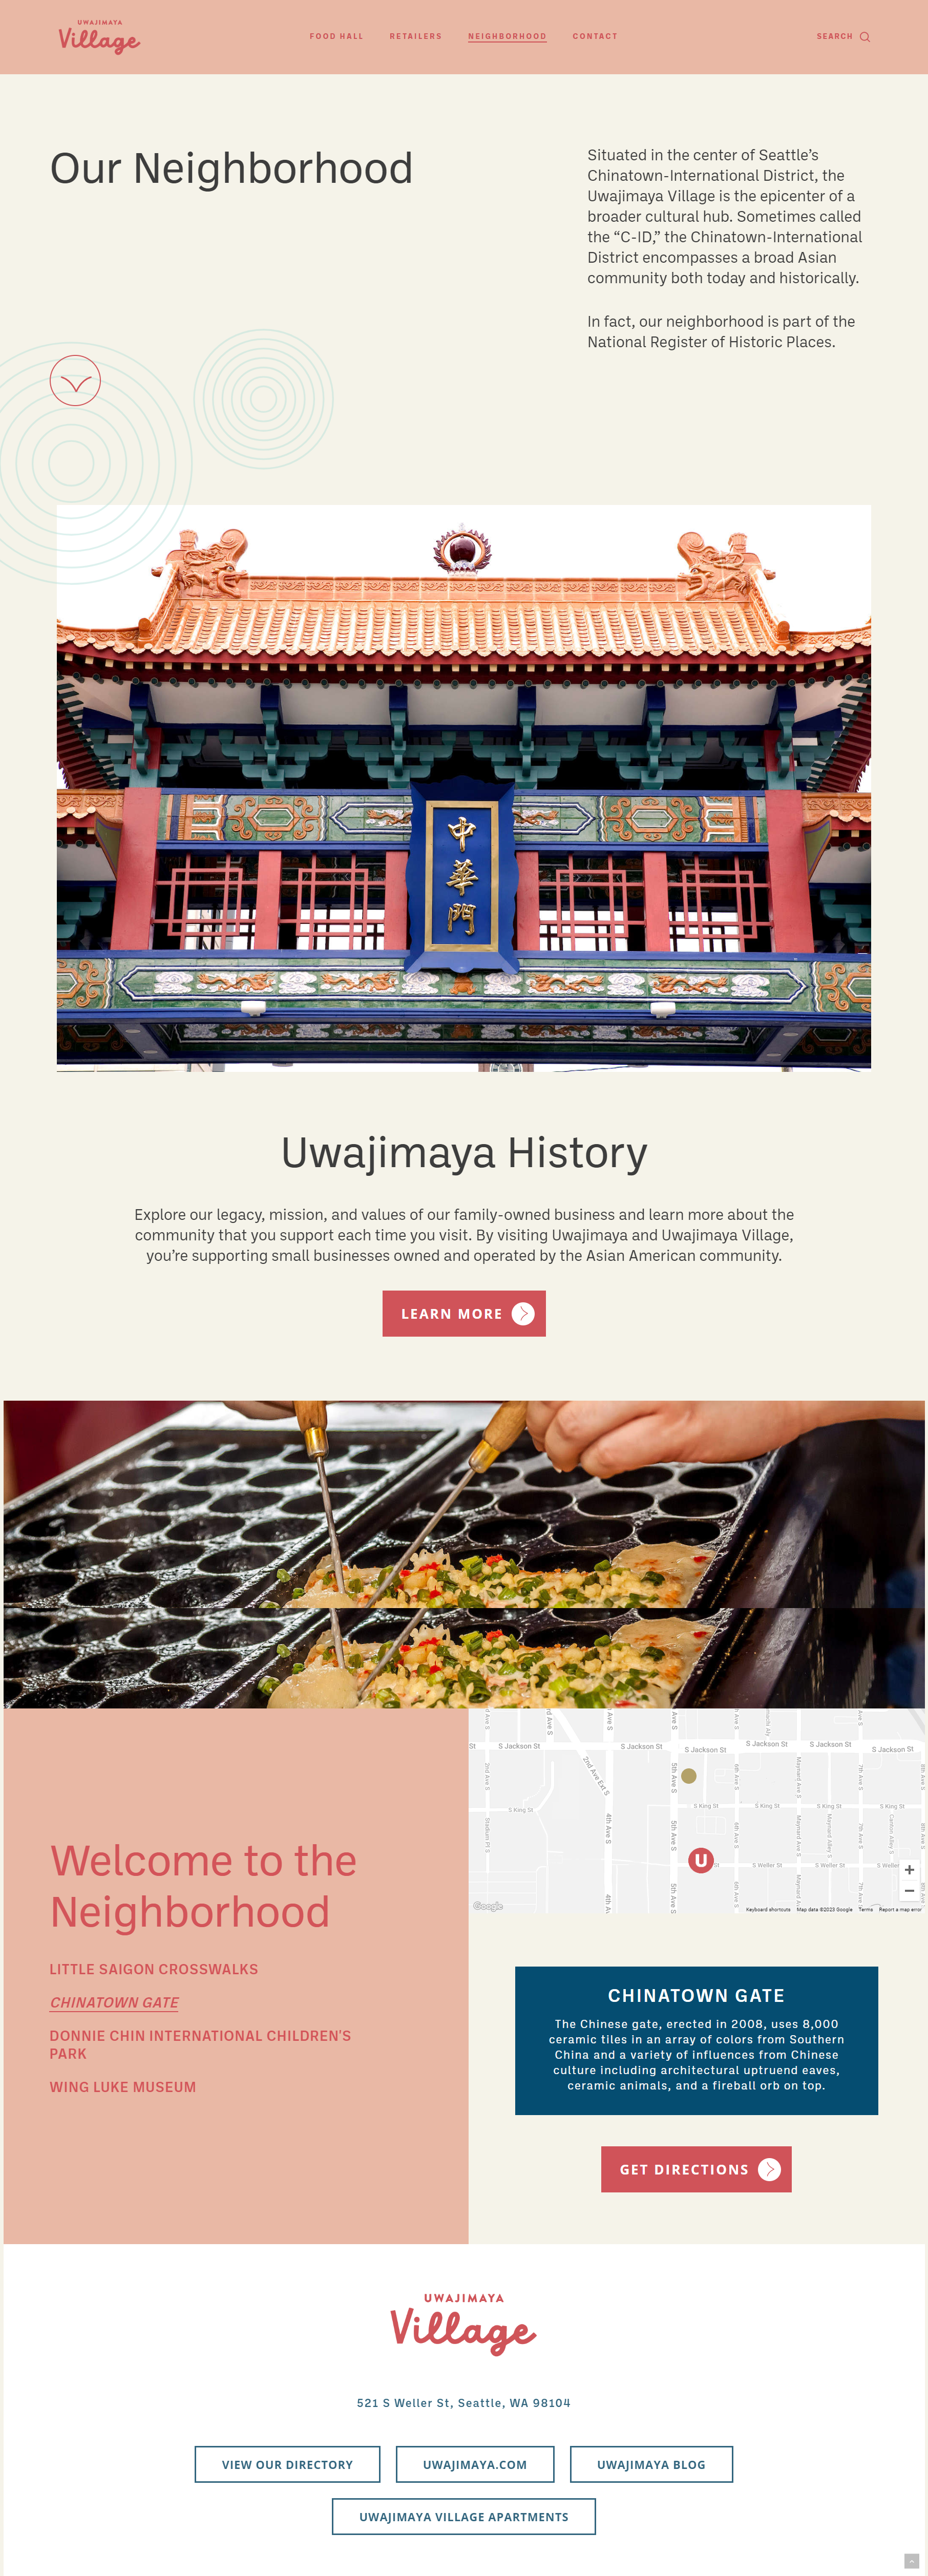This screenshot has height=2576, width=928.
Task: Zoom out on the map
Action: (x=909, y=1890)
